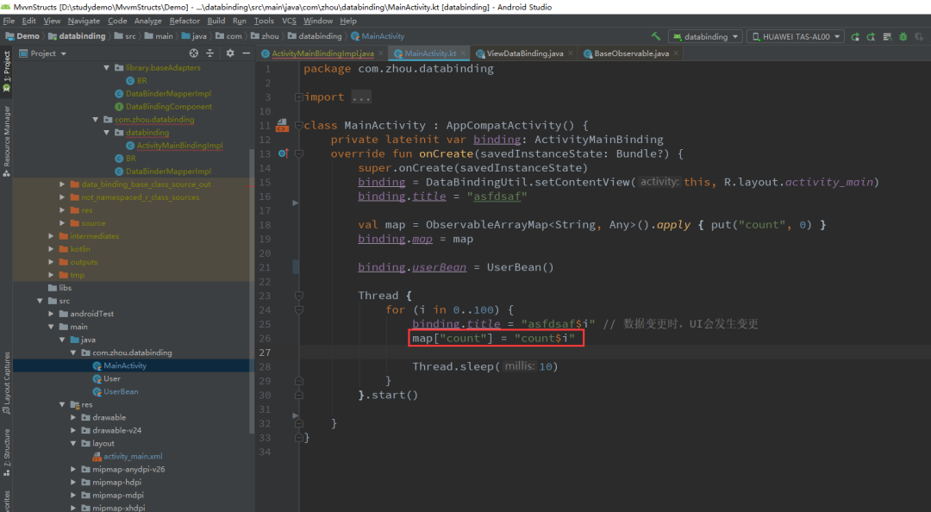This screenshot has height=512, width=931.
Task: Open the Analyze menu
Action: 148,21
